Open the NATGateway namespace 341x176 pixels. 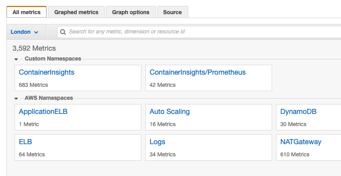coord(301,142)
